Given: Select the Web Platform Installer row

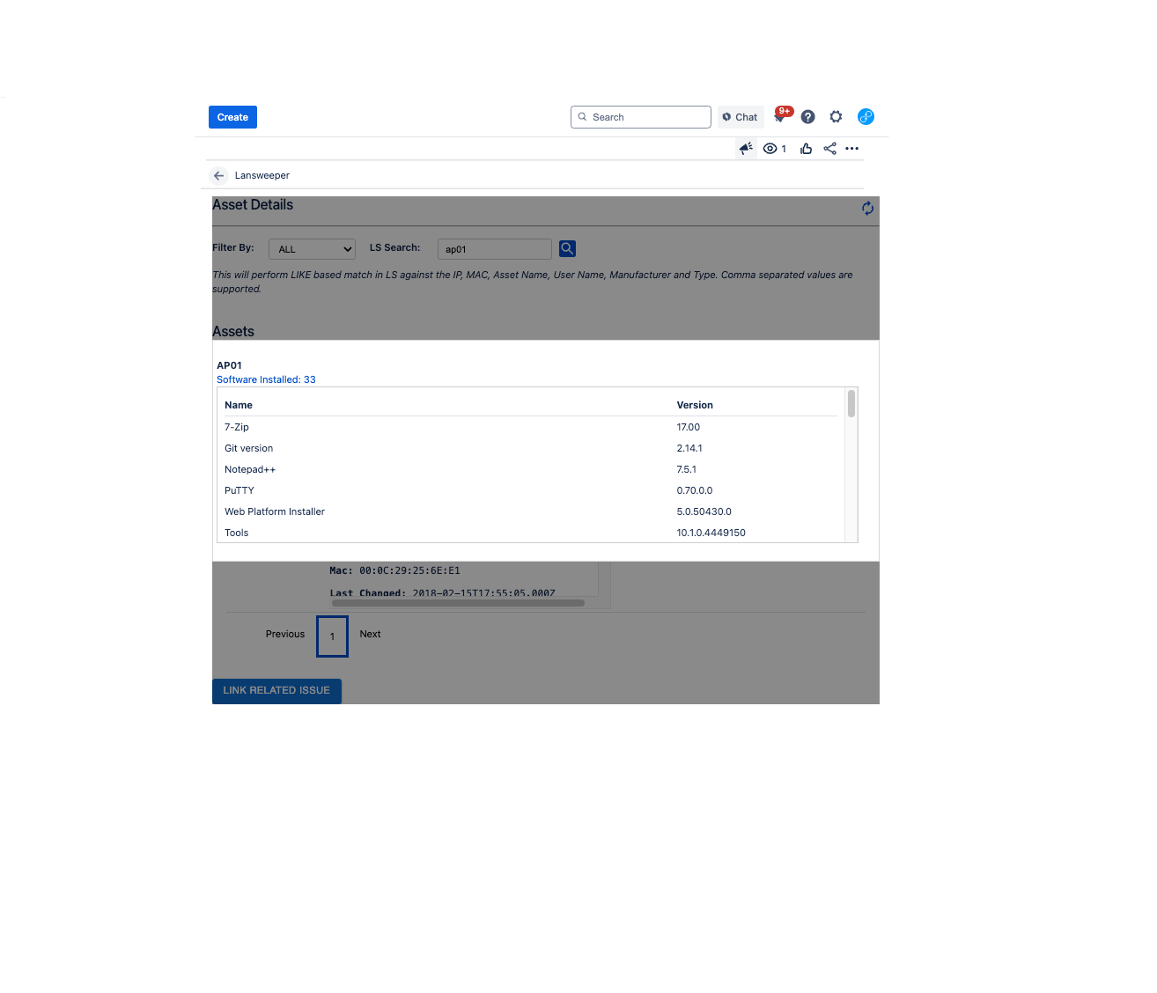Looking at the screenshot, I should pyautogui.click(x=531, y=511).
